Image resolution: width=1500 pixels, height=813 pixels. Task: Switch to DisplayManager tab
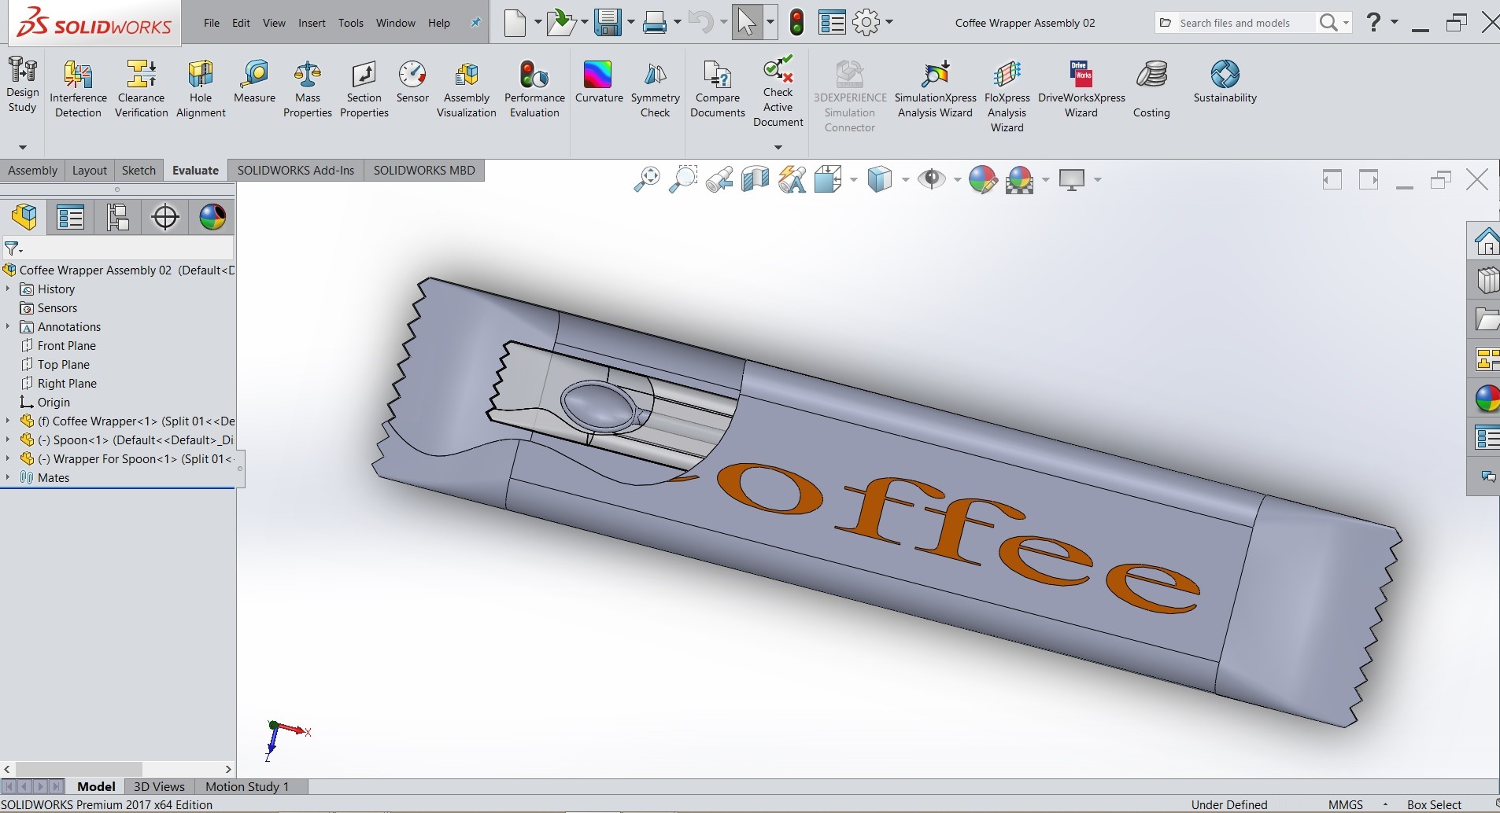click(212, 217)
